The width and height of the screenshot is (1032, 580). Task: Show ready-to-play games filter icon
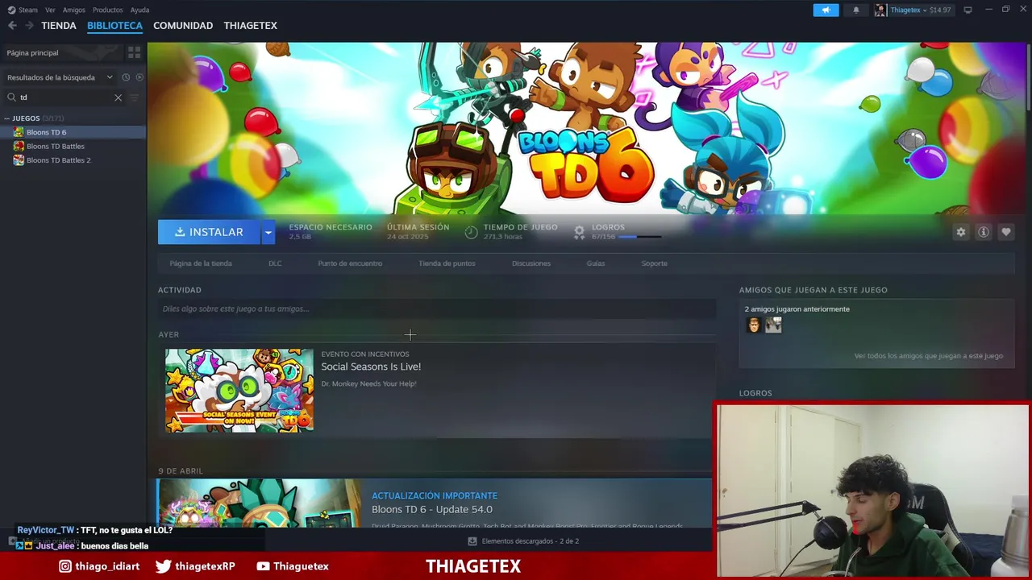(139, 77)
